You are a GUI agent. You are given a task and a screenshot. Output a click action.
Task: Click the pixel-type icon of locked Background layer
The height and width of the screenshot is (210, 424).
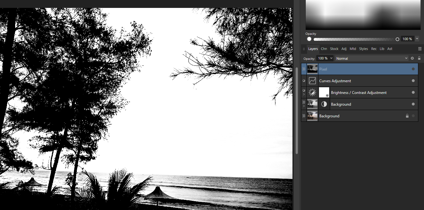click(x=304, y=116)
